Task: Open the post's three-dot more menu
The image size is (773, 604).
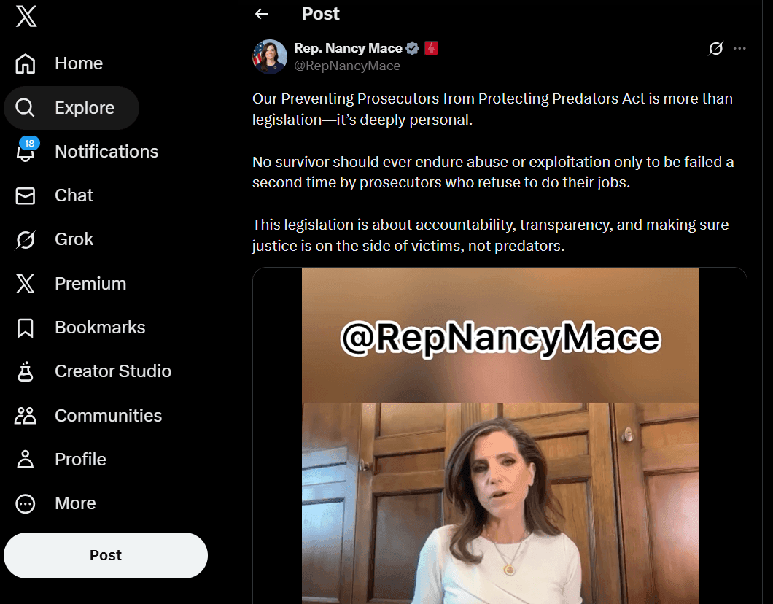Action: (x=739, y=48)
